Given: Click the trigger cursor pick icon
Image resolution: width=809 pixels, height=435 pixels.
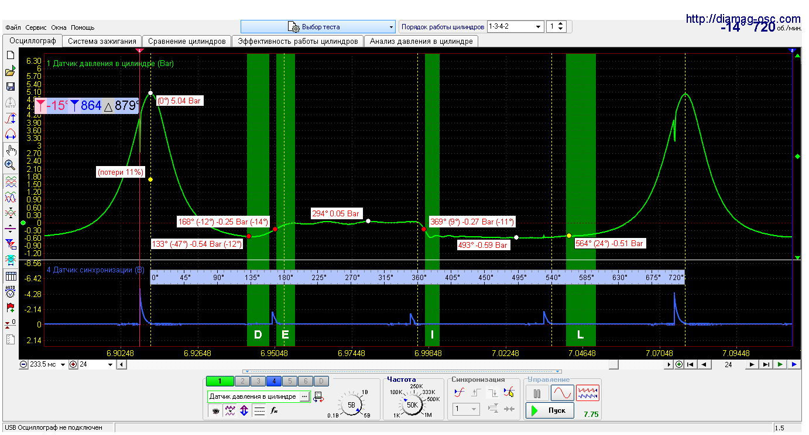Looking at the screenshot, I should [509, 392].
